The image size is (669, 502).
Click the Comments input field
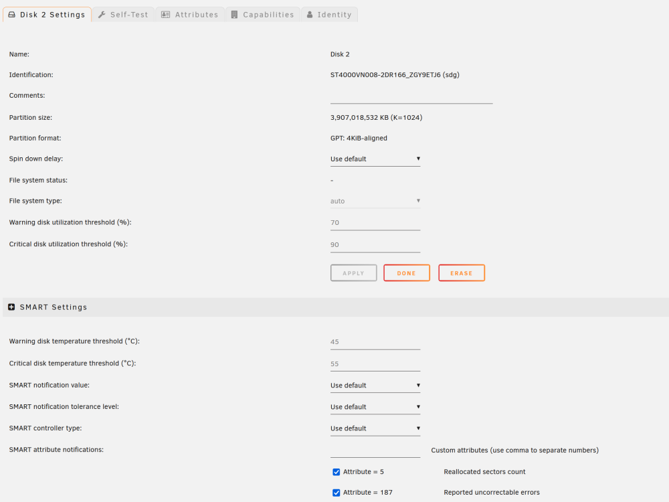(411, 96)
